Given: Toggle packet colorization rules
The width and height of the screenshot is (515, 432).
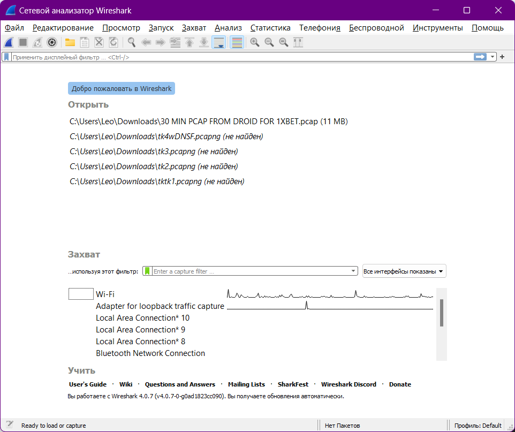Looking at the screenshot, I should pyautogui.click(x=237, y=42).
